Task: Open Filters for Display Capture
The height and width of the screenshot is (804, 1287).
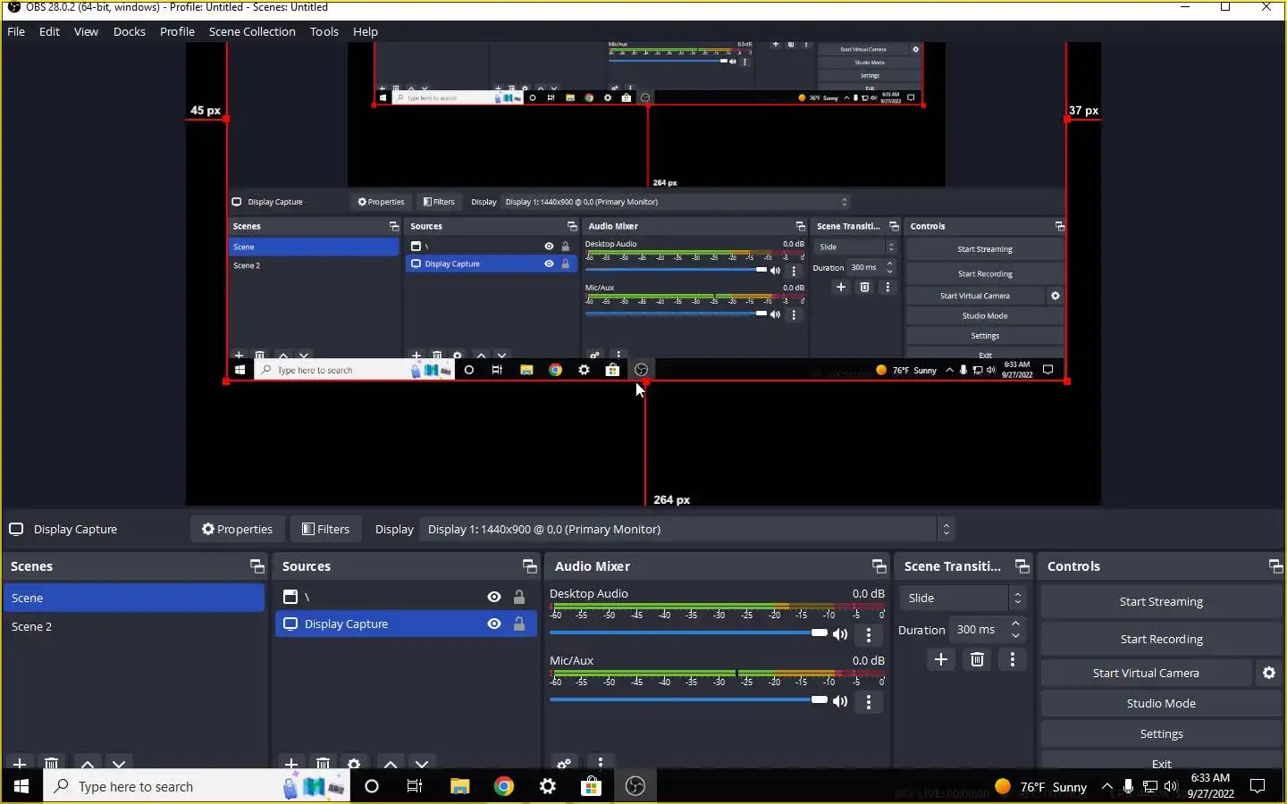Action: 325,529
